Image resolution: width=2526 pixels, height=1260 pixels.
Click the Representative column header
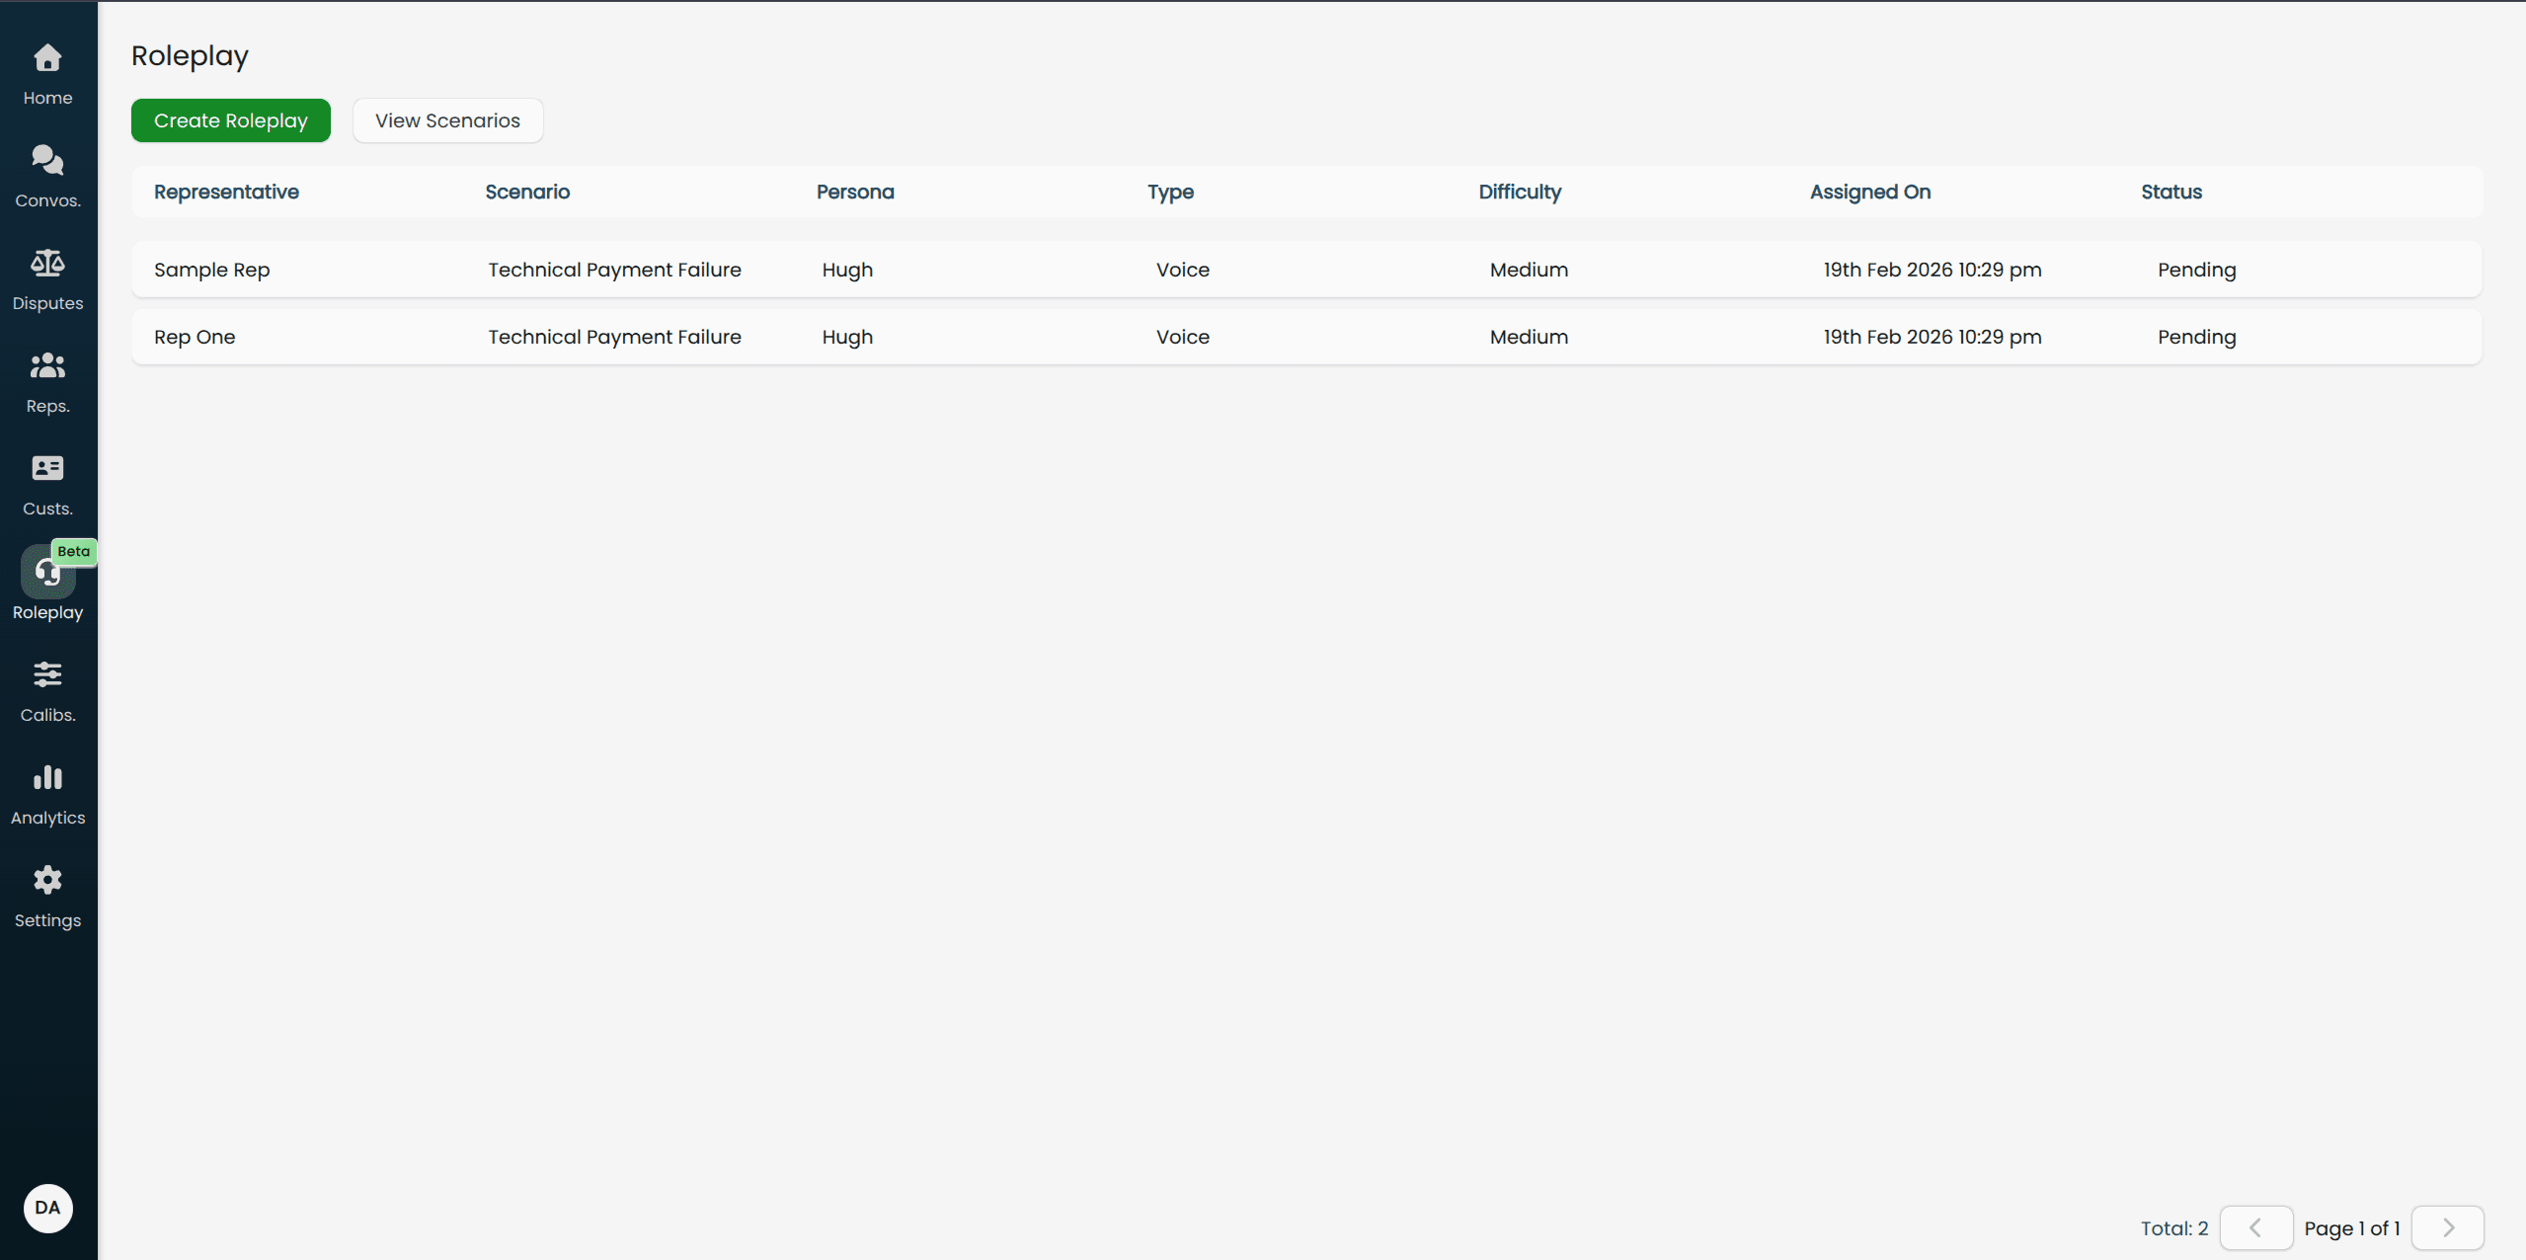226,192
